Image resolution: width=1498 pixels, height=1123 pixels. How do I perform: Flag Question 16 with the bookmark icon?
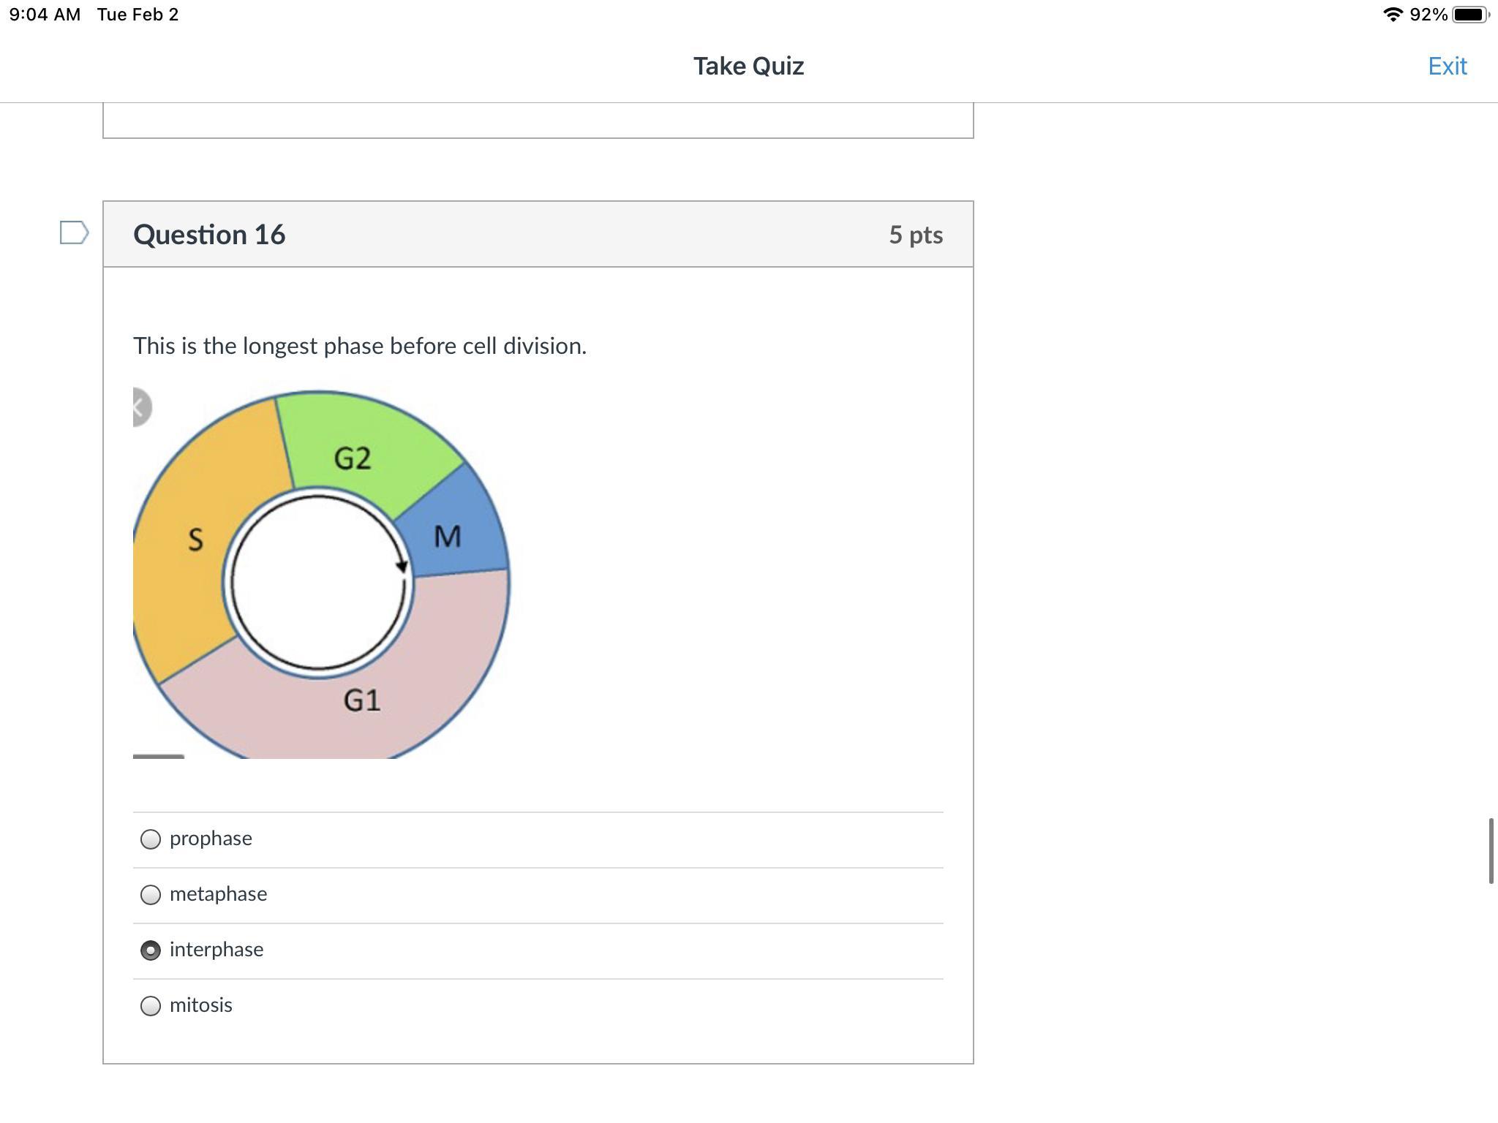[x=74, y=233]
